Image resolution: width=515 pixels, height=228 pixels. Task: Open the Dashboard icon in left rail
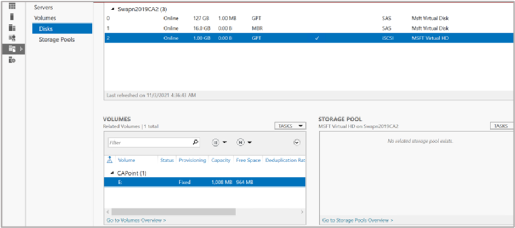(12, 6)
